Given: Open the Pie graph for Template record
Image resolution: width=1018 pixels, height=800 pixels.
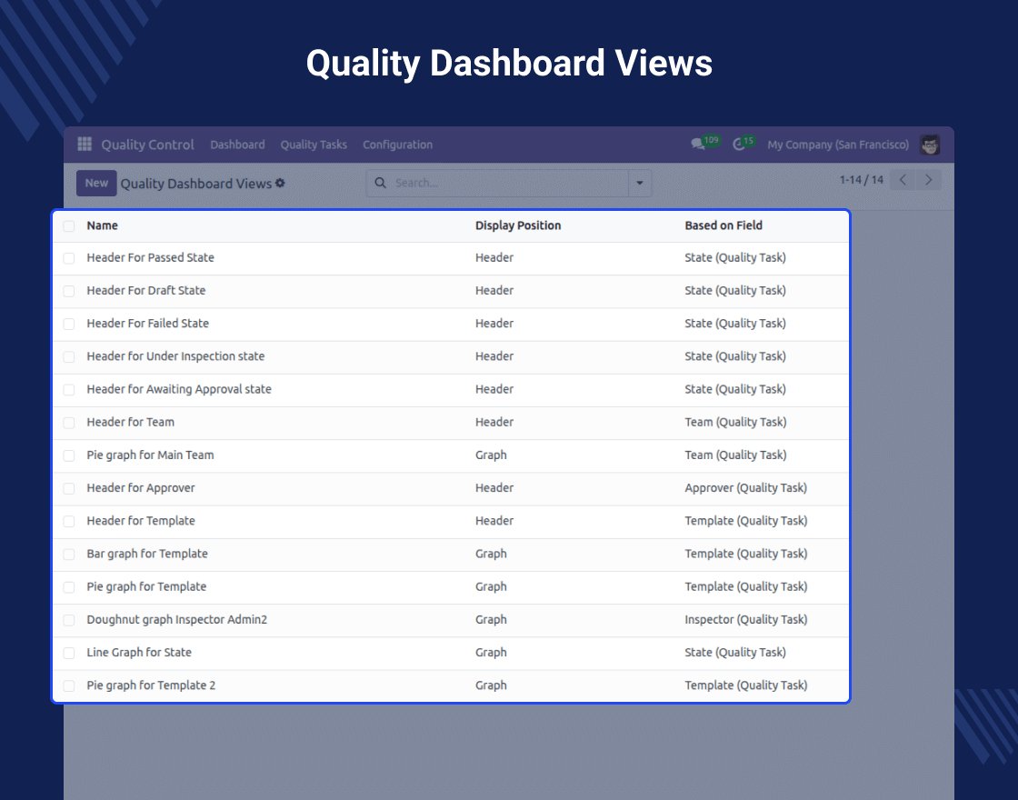Looking at the screenshot, I should (x=146, y=586).
